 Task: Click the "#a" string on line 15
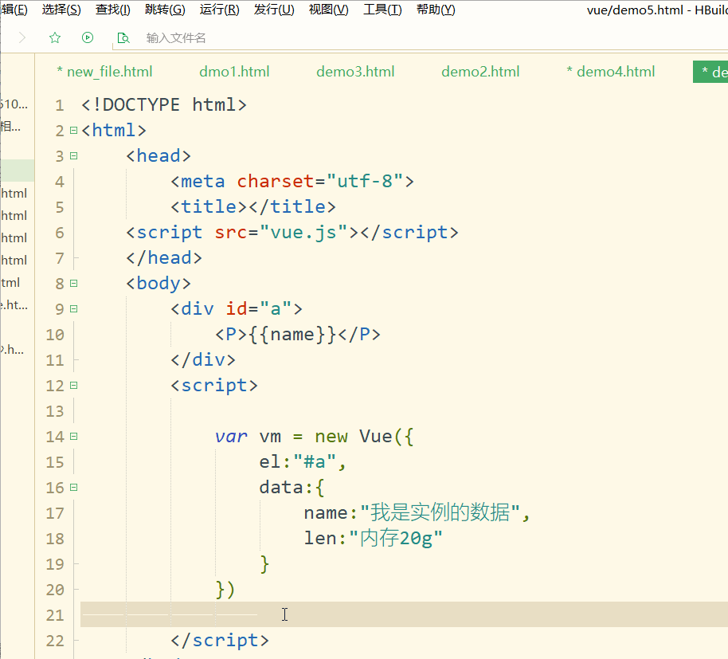315,462
